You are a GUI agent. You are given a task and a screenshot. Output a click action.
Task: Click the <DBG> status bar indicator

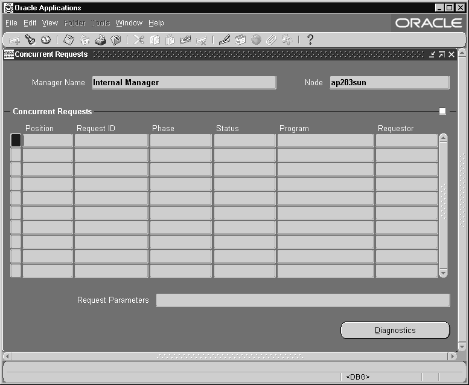358,377
